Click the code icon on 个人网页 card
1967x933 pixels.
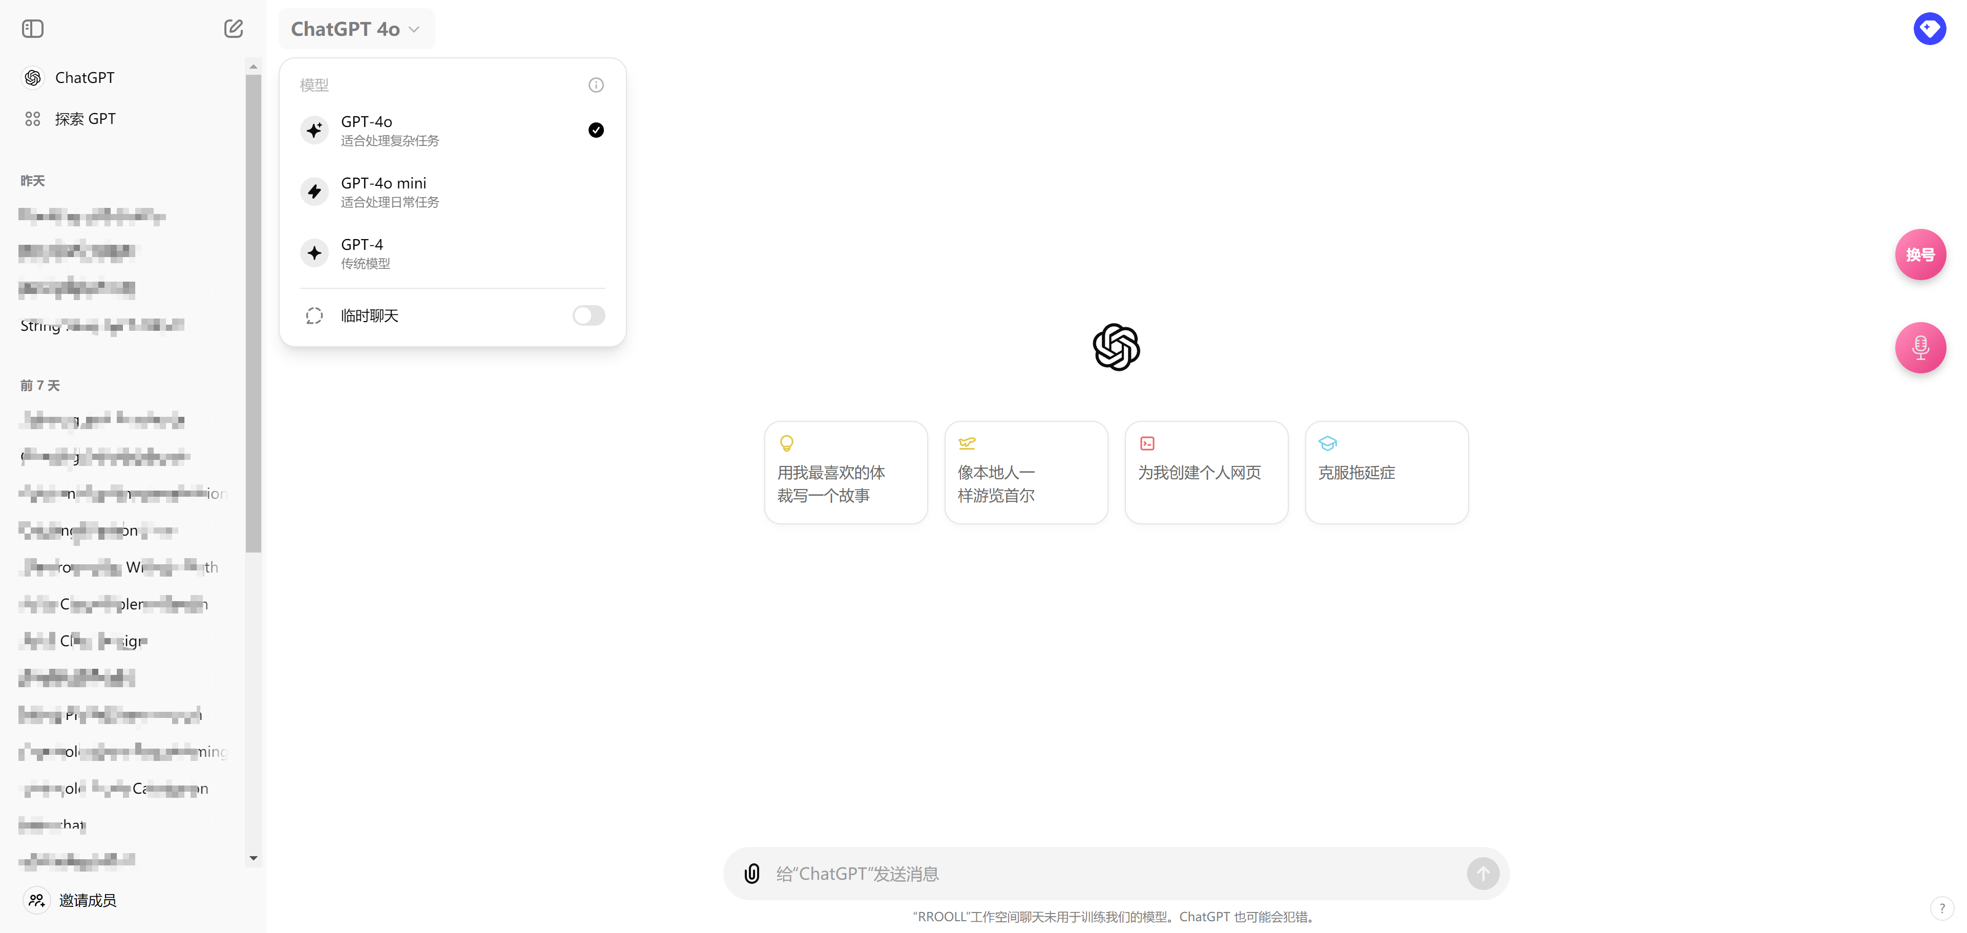[x=1147, y=443]
